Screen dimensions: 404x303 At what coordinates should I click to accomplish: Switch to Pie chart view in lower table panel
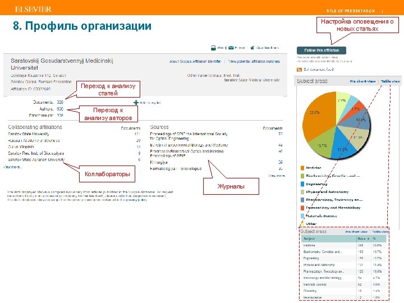pos(356,232)
